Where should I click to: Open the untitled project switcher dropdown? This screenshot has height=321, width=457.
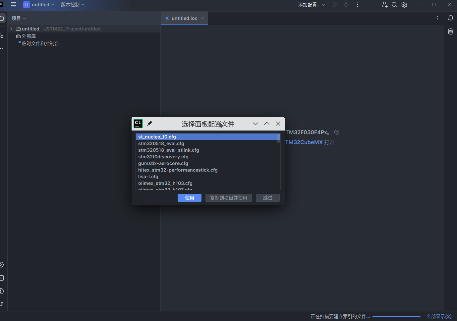(39, 5)
